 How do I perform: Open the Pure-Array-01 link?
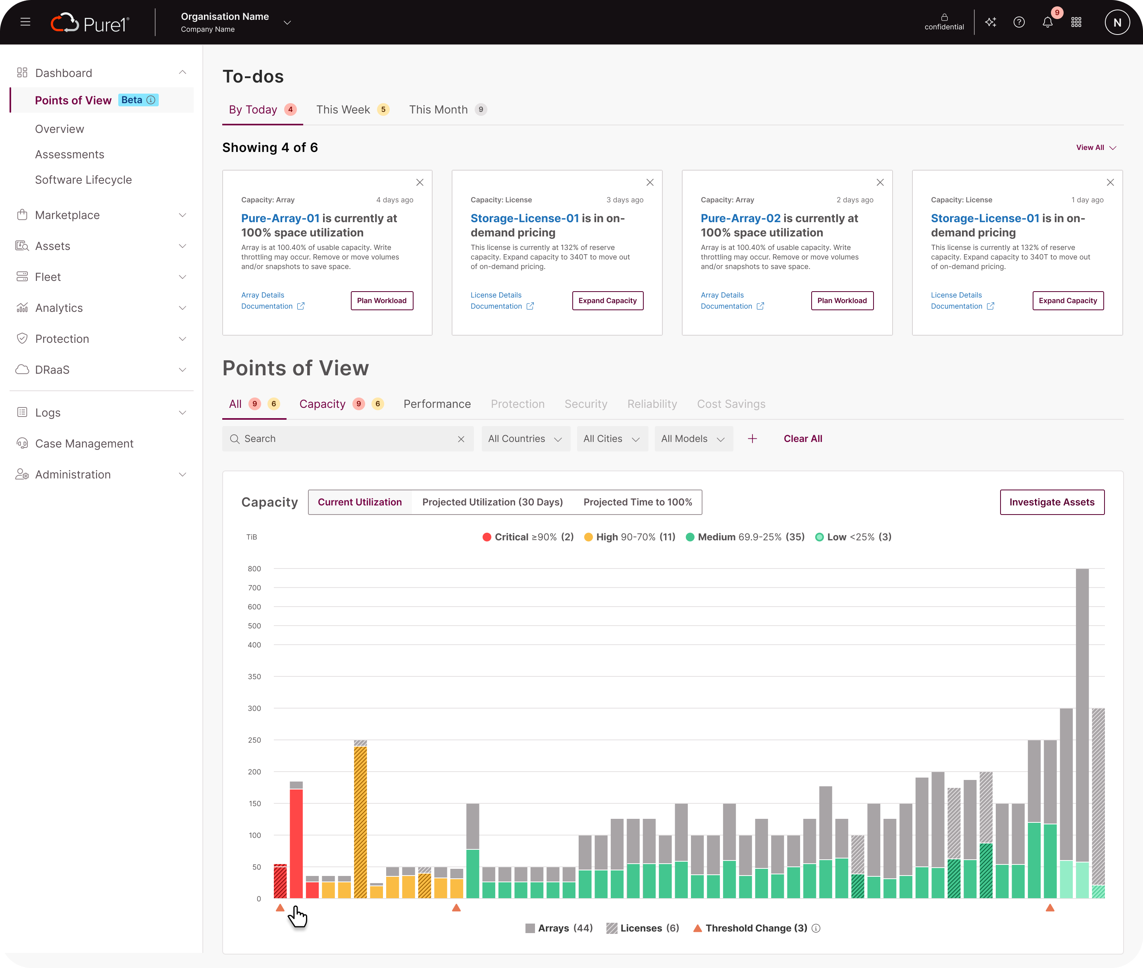click(x=280, y=219)
